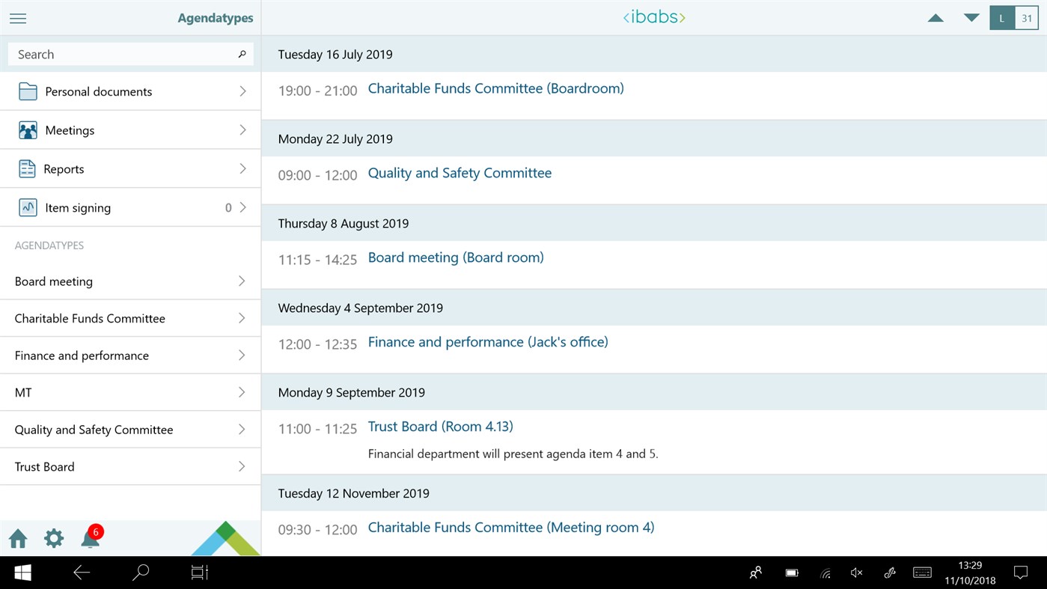Select the Charitable Funds Committee agendatype
This screenshot has height=589, width=1047.
click(130, 318)
